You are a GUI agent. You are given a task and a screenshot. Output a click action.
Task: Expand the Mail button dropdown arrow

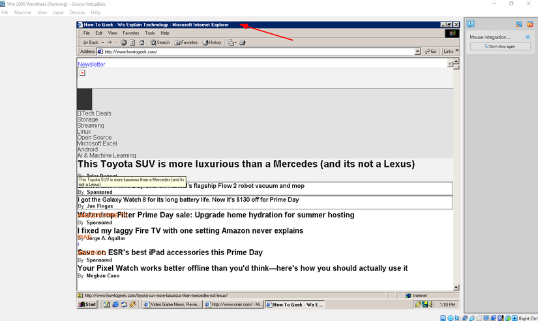pyautogui.click(x=235, y=43)
